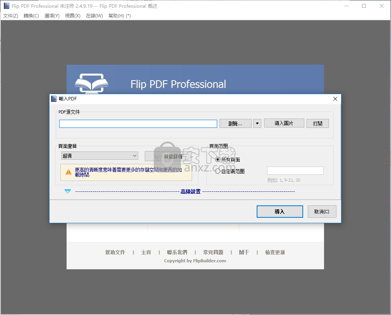Click the 導入圖片 button
The height and width of the screenshot is (315, 391).
(284, 123)
